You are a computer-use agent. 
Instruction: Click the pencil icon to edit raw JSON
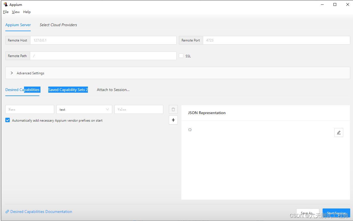(x=339, y=132)
